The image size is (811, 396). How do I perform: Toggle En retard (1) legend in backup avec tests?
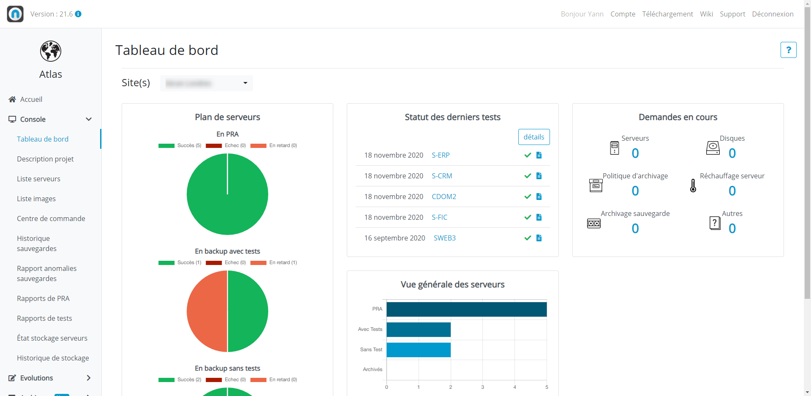274,262
